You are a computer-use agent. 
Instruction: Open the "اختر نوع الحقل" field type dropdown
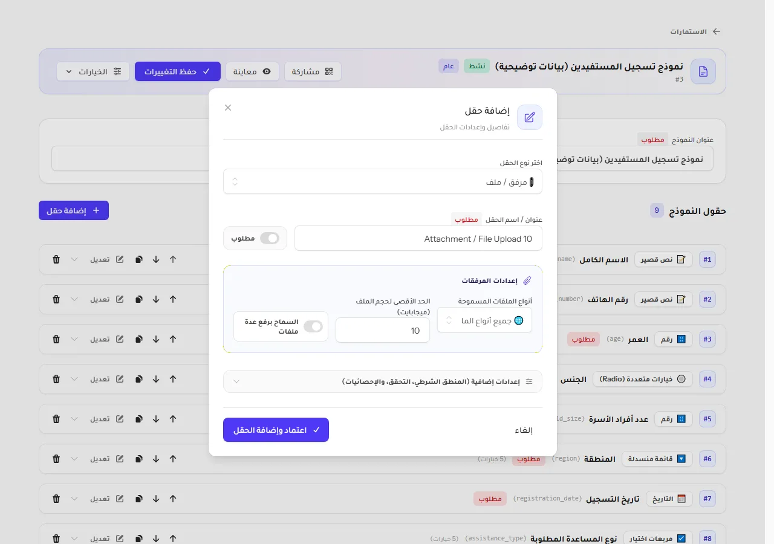click(x=383, y=181)
